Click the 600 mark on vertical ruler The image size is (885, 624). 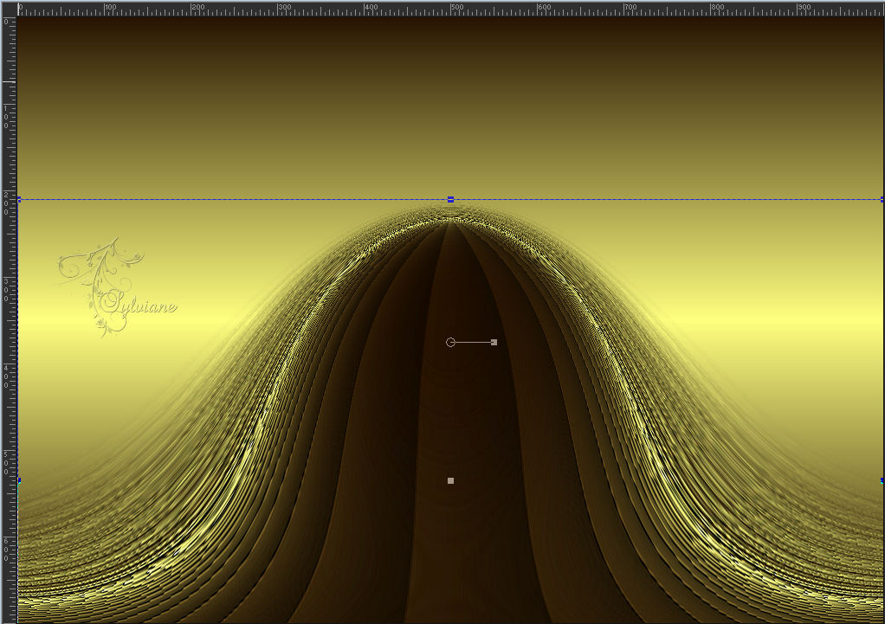[x=6, y=550]
